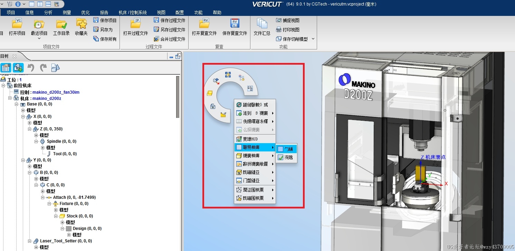Click 合并过程文件 to merge process files
The width and height of the screenshot is (515, 251).
169,39
